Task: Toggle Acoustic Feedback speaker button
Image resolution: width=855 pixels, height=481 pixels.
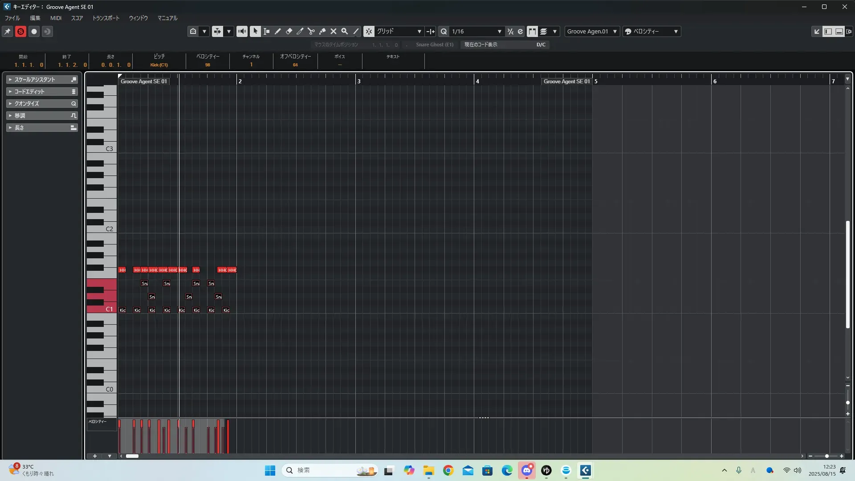Action: point(242,31)
